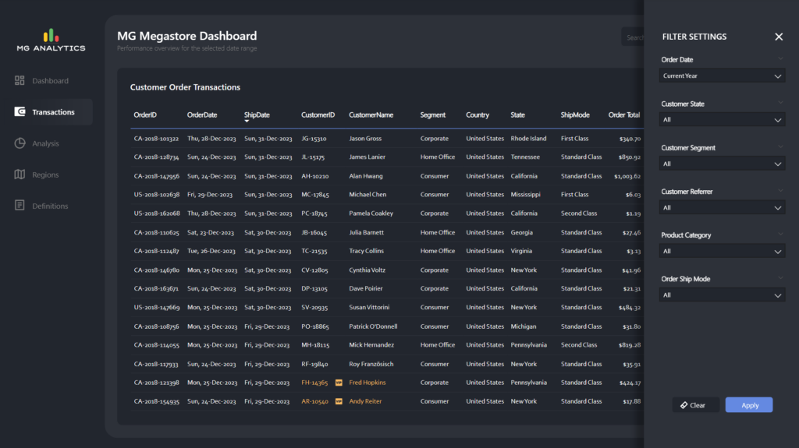Select order CA-2018-117933

coord(156,364)
